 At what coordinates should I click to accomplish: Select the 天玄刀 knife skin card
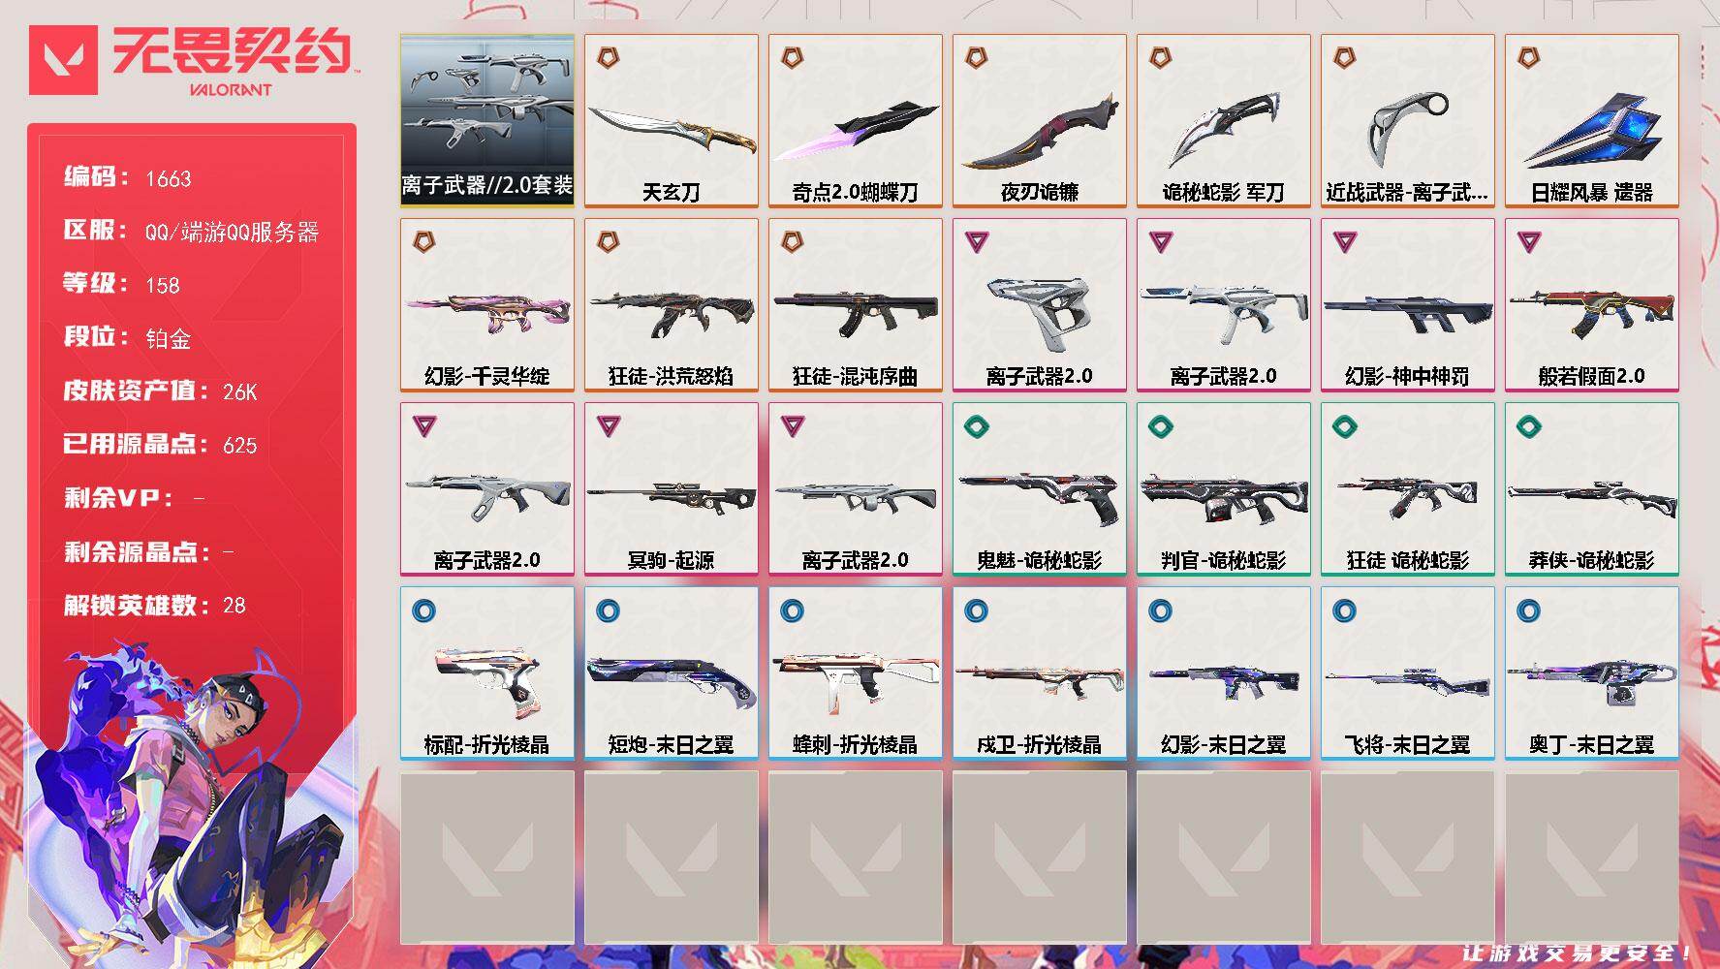[x=672, y=121]
